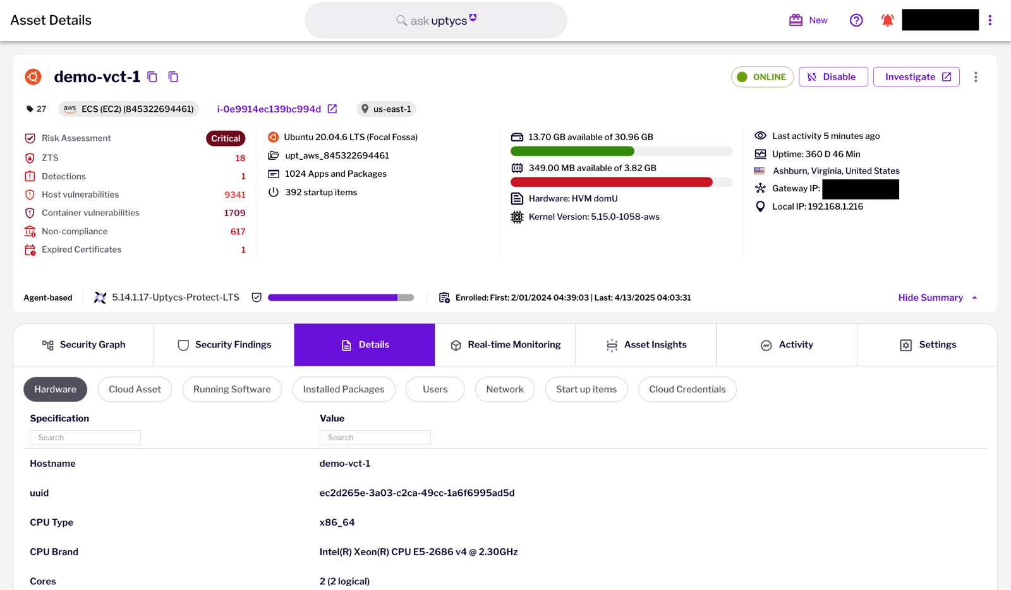Click the second copy icon after demo-vct-1
Screen dimensions: 1011x590
[x=173, y=77]
